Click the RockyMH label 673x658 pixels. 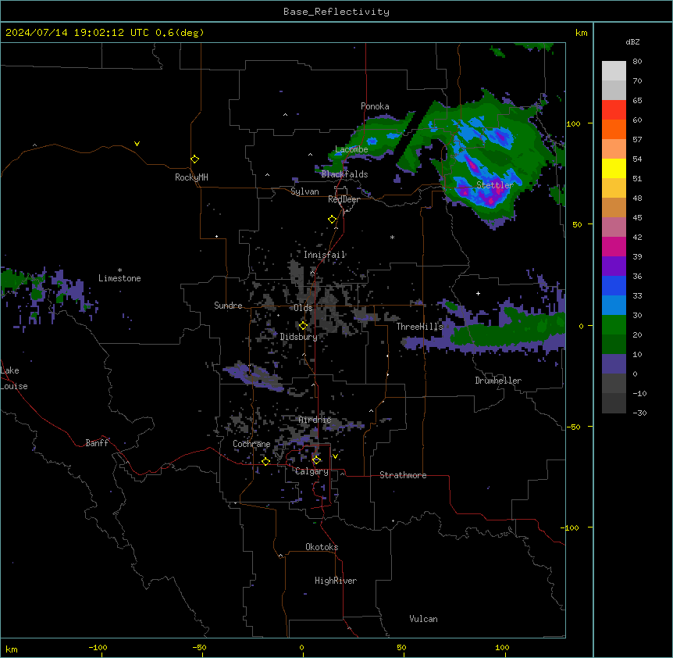point(191,177)
